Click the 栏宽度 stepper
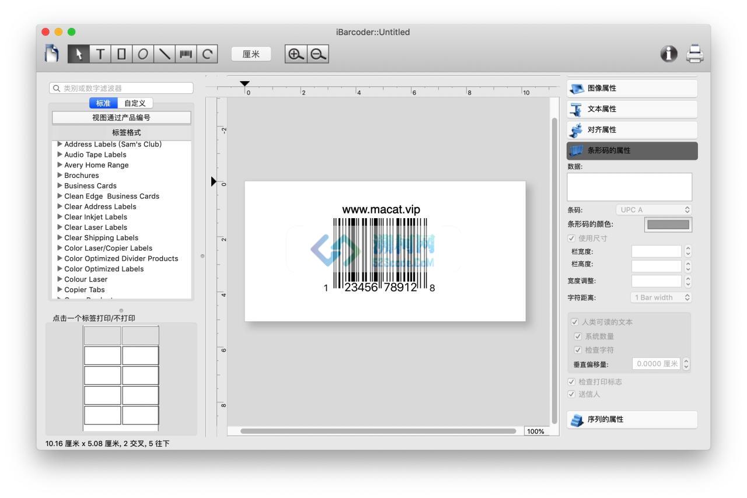 (687, 252)
